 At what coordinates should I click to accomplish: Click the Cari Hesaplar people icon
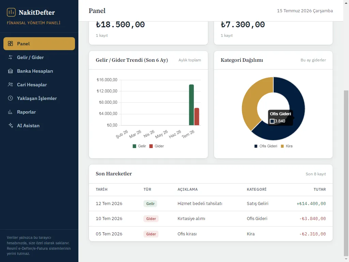[x=10, y=85]
